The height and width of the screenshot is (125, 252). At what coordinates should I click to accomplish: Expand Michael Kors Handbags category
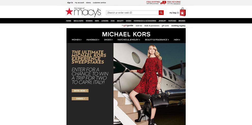click(x=93, y=40)
